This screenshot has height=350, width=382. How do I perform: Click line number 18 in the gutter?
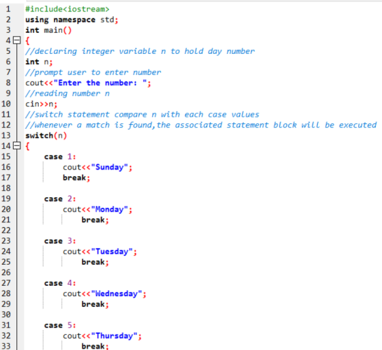(x=6, y=188)
